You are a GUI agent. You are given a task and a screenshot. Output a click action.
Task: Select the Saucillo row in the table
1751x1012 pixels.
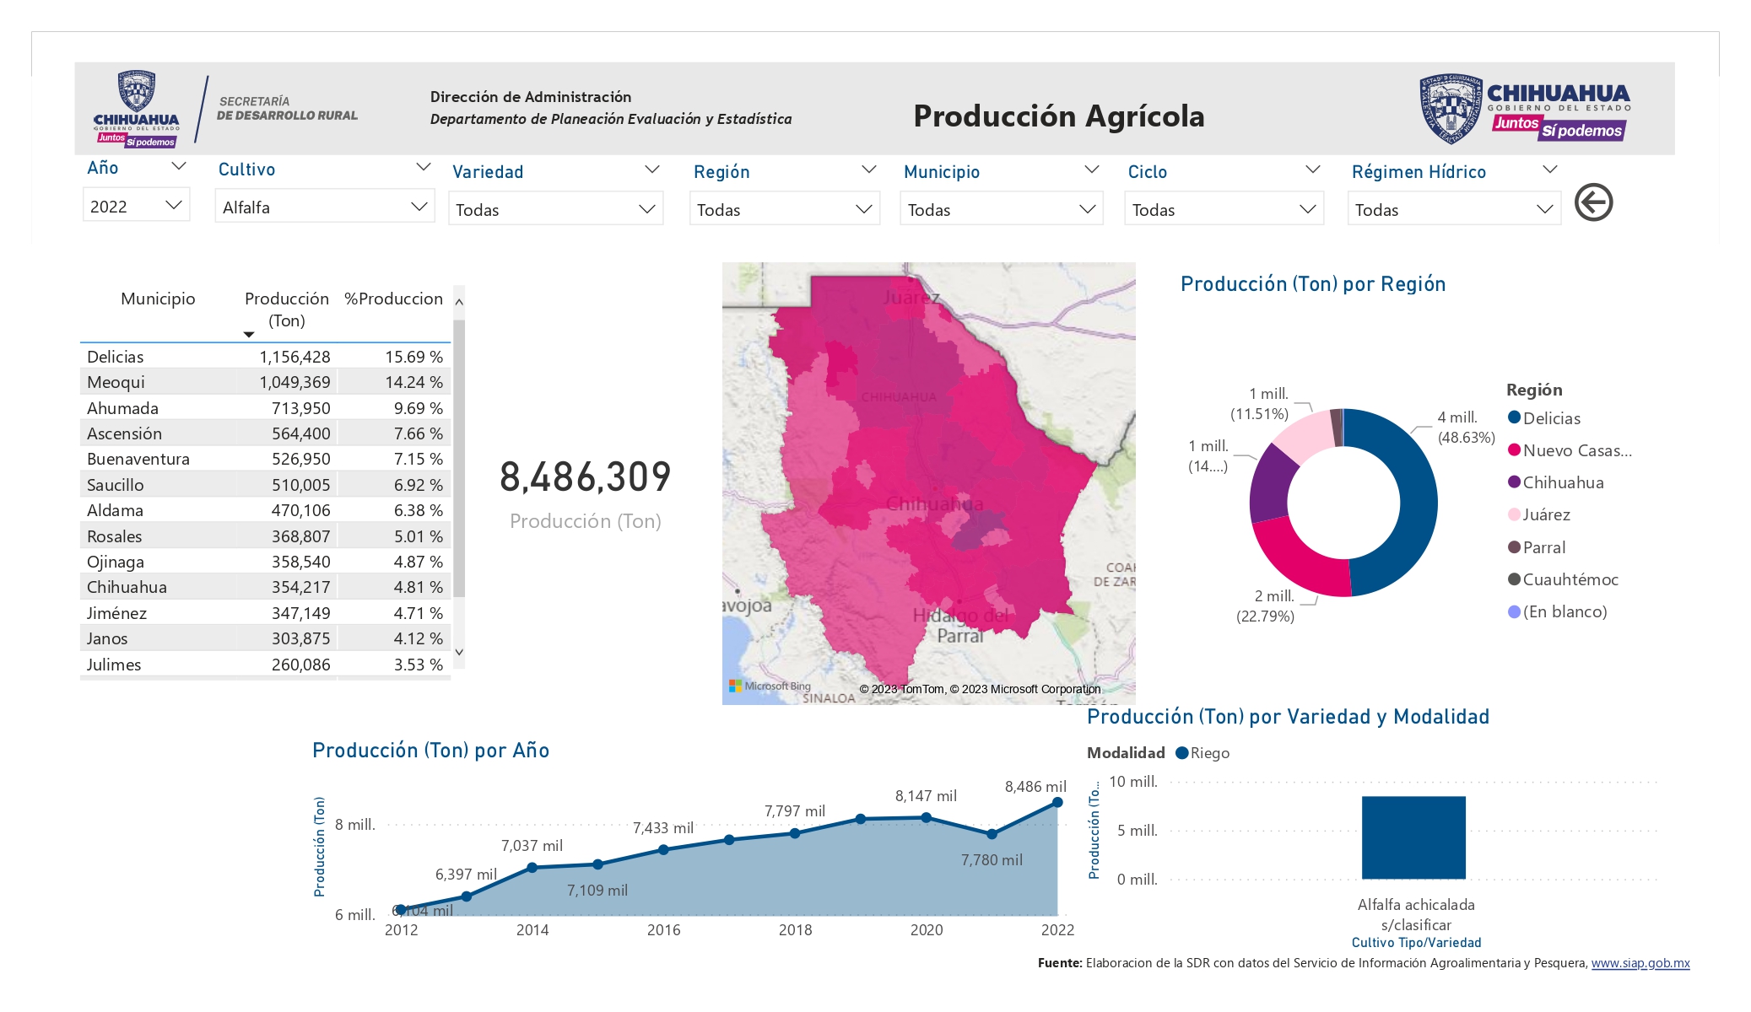tap(265, 485)
